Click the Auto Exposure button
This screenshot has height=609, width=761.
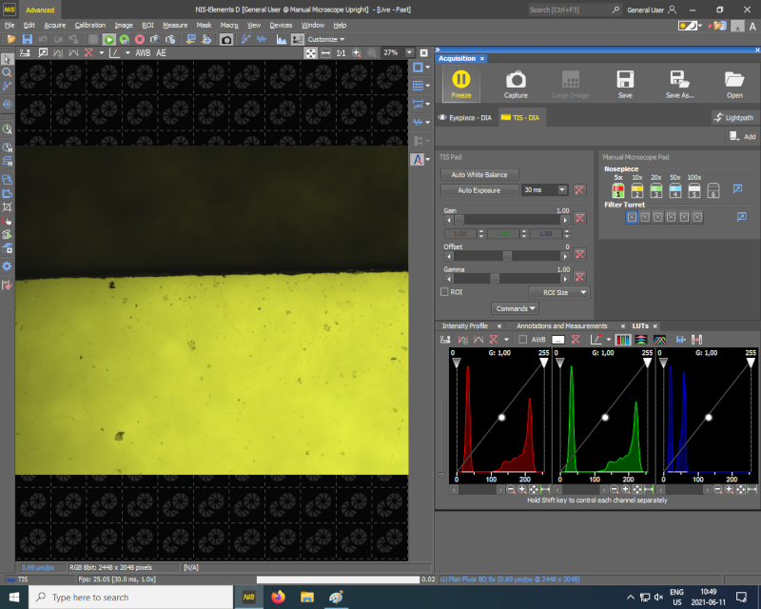coord(479,190)
